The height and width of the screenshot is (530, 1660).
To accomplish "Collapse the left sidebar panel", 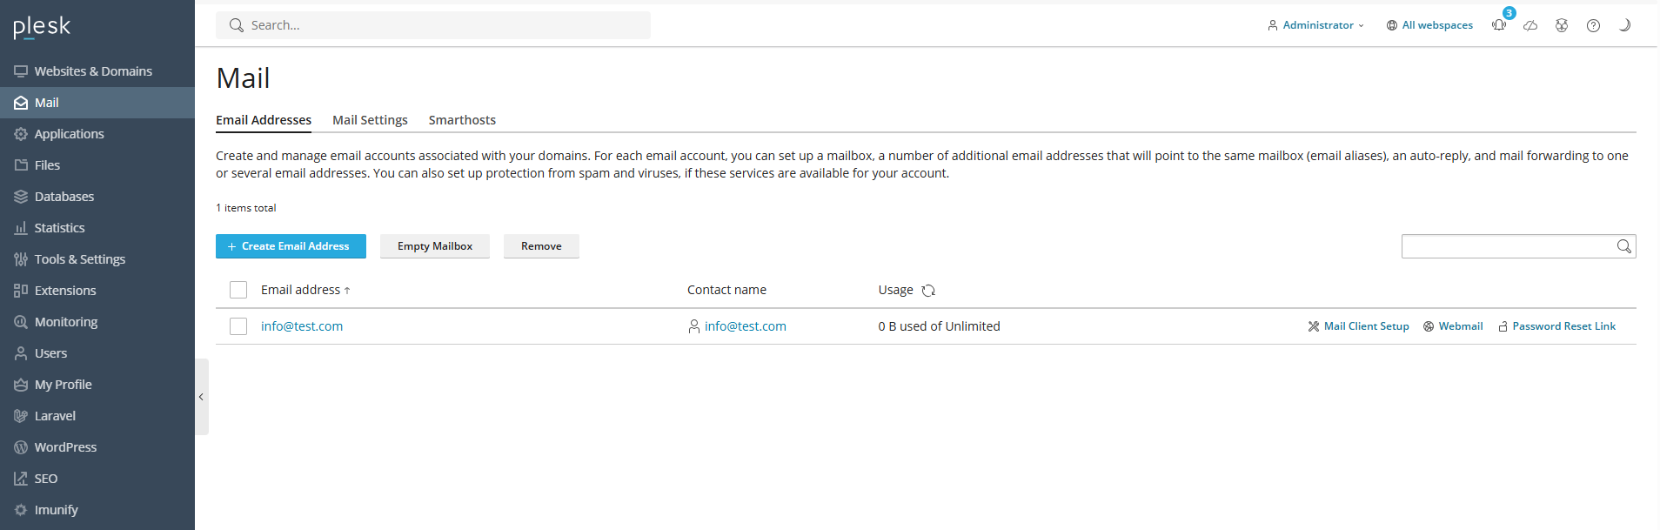I will [201, 397].
